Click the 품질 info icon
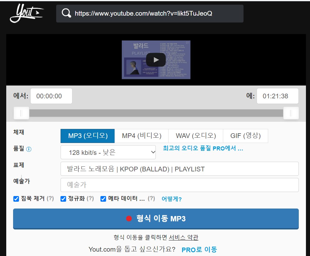This screenshot has height=256, width=310. (x=29, y=149)
